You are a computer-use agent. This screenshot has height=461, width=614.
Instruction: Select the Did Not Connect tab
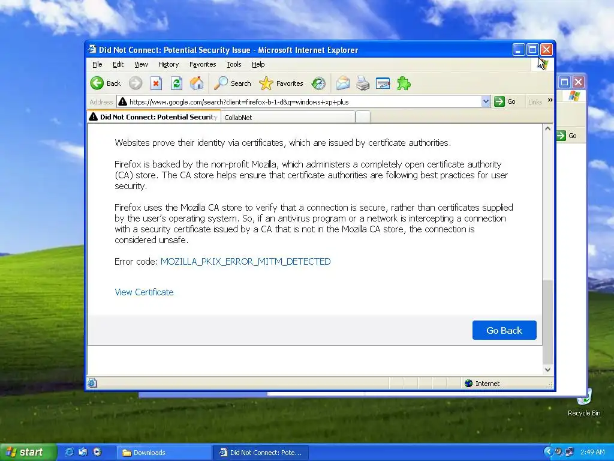pos(154,117)
